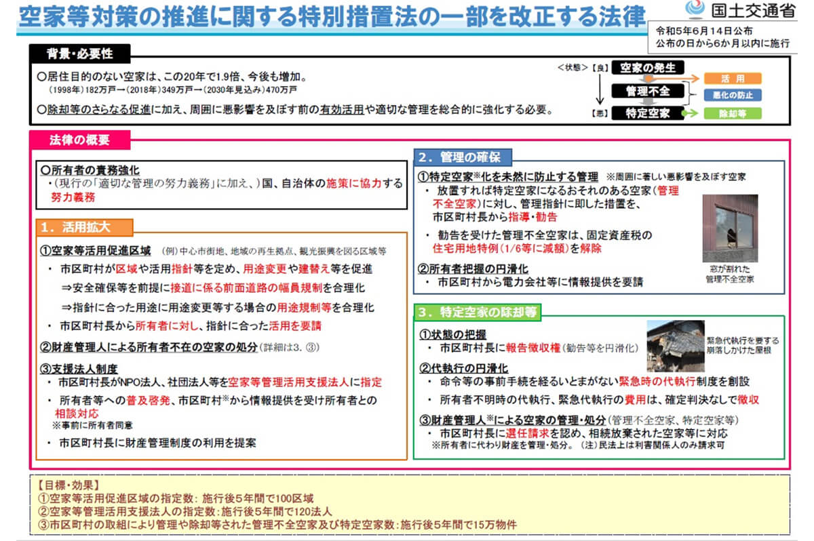Click the line 市区町村から電力会社等に情報提供を要請

(x=540, y=281)
